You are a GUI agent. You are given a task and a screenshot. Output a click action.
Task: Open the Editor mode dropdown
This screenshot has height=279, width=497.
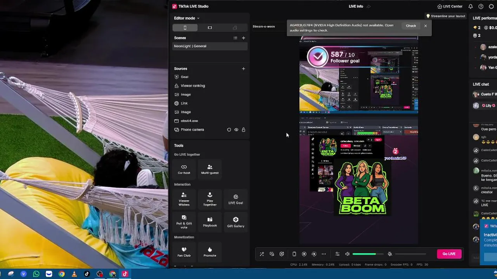(x=186, y=18)
